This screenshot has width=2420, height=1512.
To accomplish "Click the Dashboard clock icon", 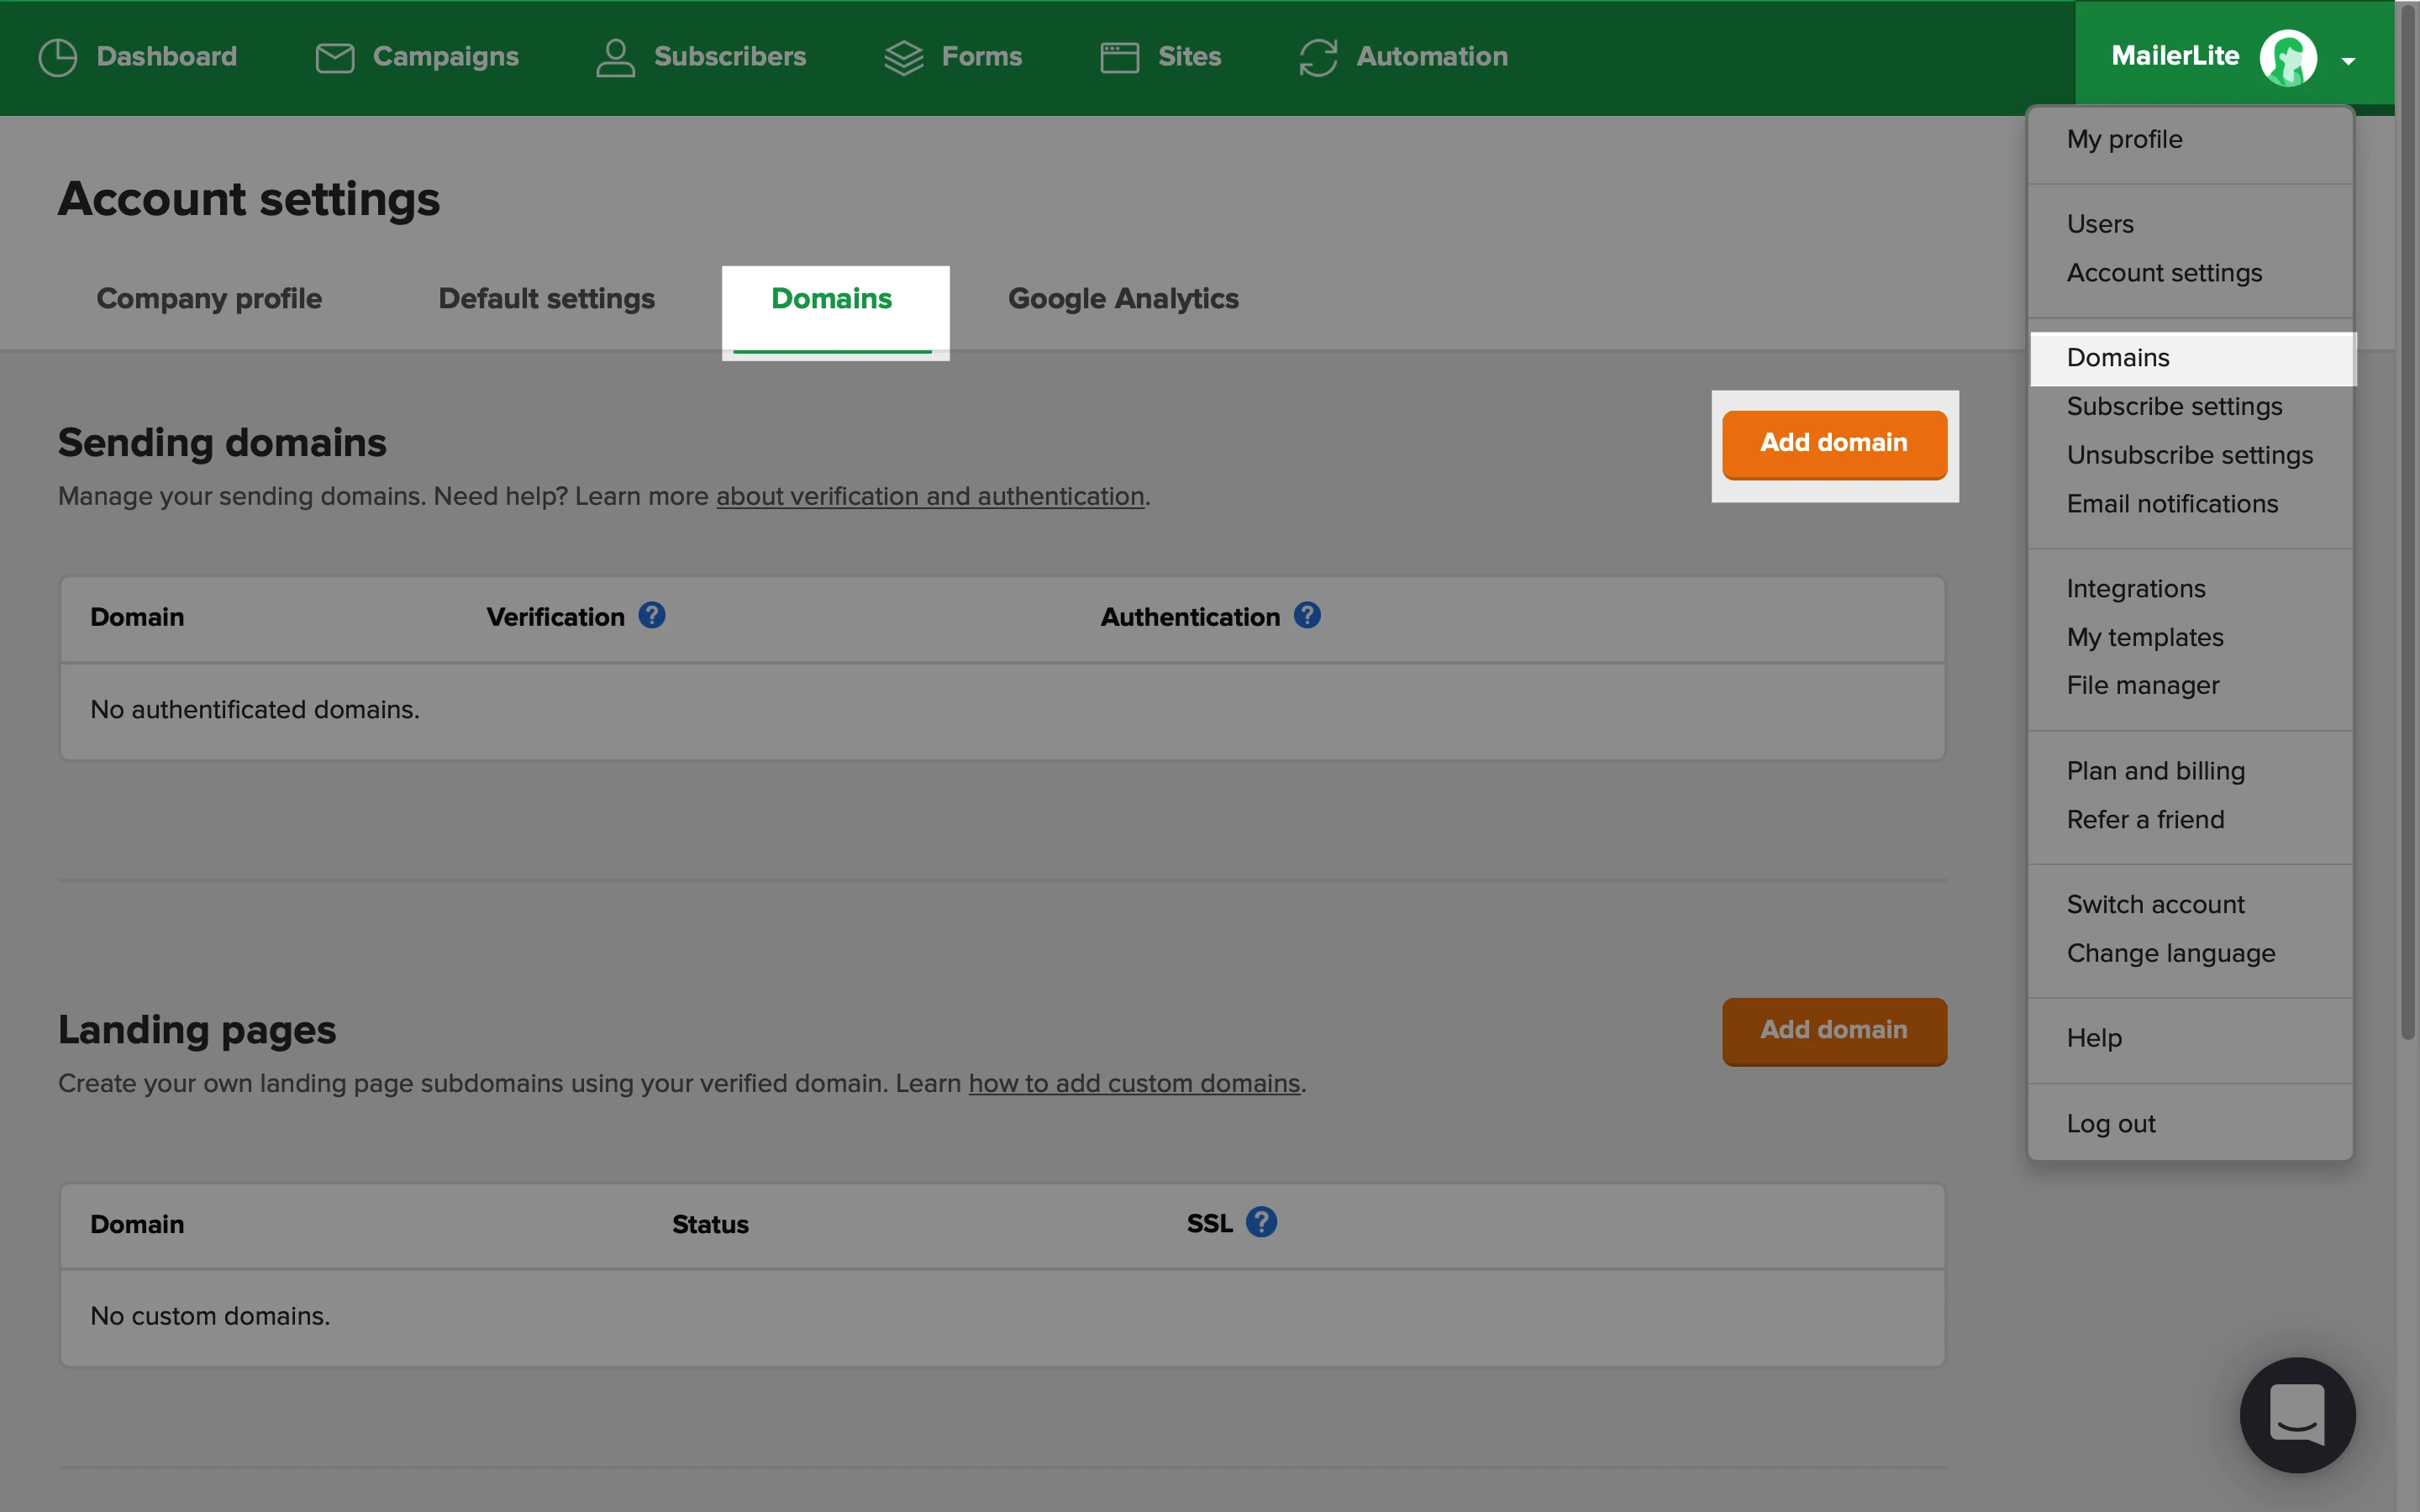I will [x=57, y=57].
